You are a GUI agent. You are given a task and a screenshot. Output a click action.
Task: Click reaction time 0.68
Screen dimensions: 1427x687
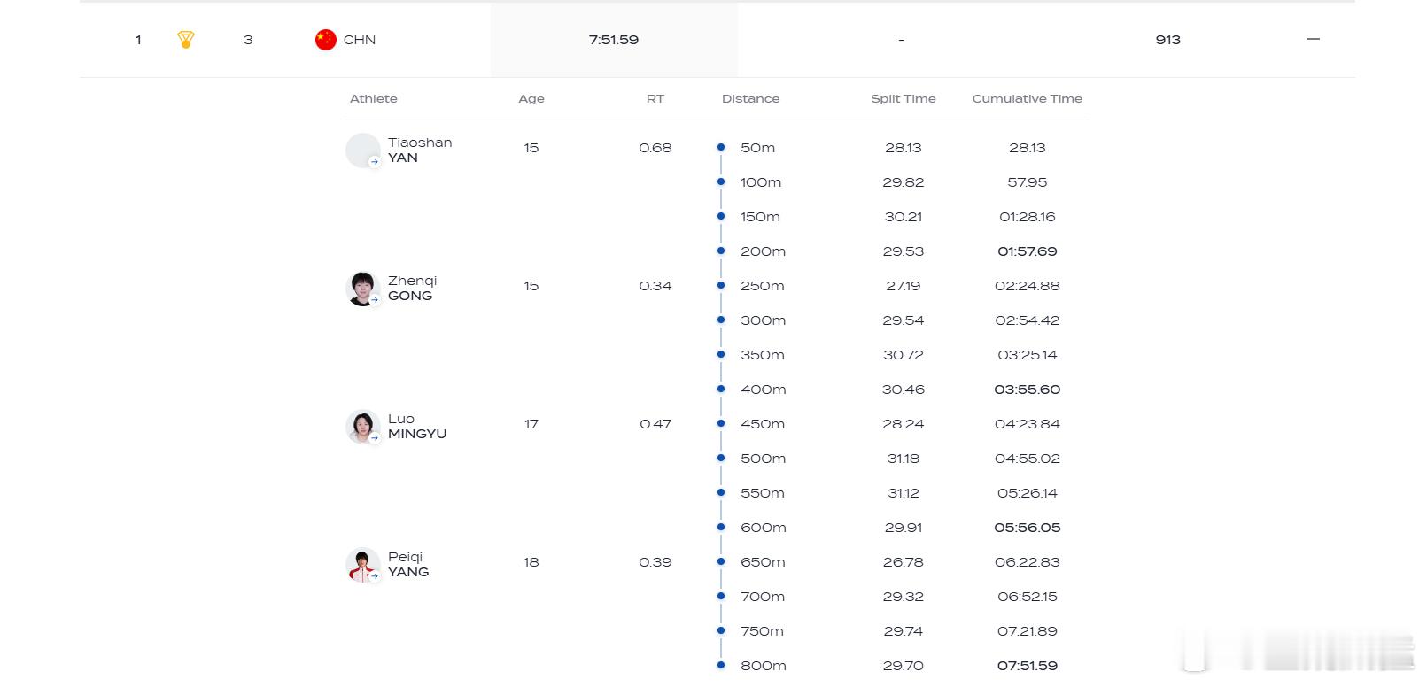click(655, 148)
